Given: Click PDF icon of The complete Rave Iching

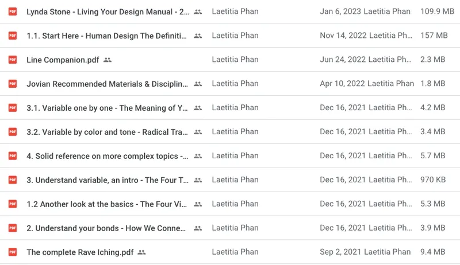Looking at the screenshot, I should (x=13, y=252).
